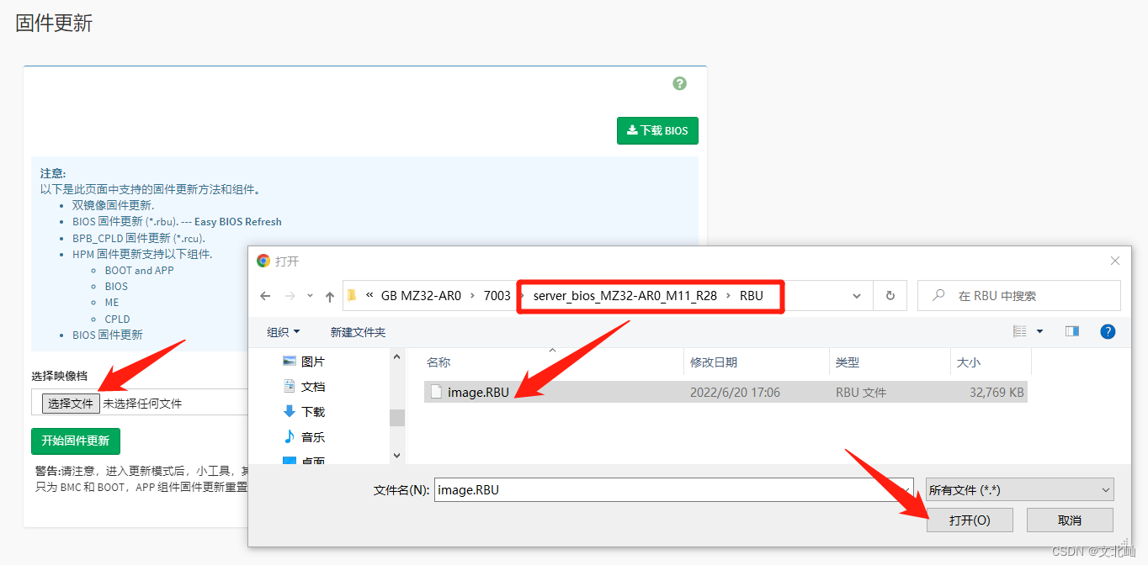Open the 所有文件 file type dropdown
The height and width of the screenshot is (565, 1148).
click(1019, 490)
